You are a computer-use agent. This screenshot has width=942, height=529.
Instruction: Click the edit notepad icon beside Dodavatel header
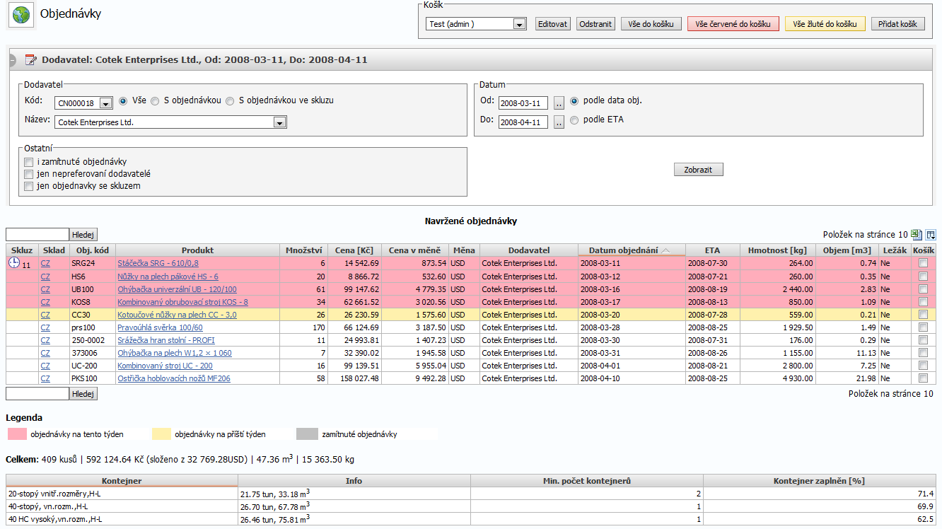tap(30, 60)
